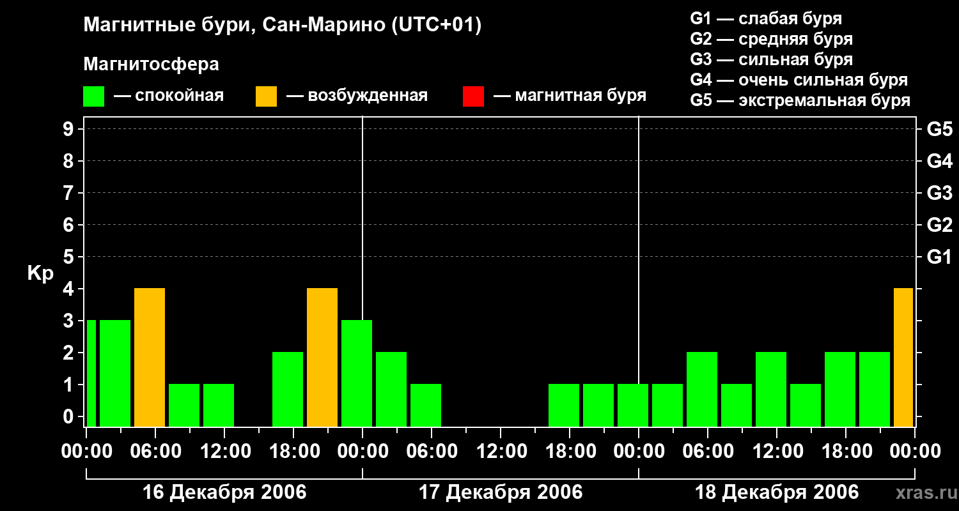The width and height of the screenshot is (959, 511).
Task: Click the 'Kp' axis title
Action: click(40, 273)
